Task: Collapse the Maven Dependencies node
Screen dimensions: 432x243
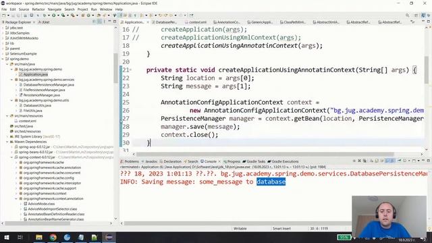Action: (7, 142)
